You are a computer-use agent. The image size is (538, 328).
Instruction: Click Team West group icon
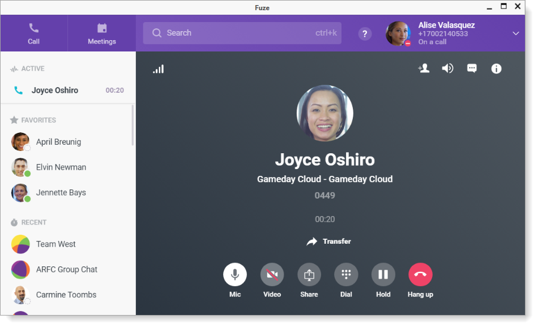(20, 244)
